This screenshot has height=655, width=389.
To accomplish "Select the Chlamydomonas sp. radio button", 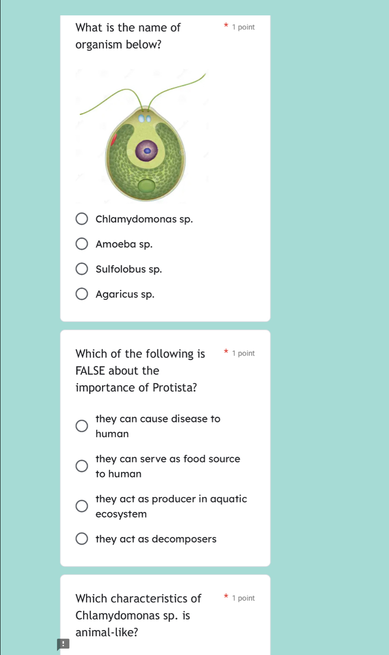I will pyautogui.click(x=82, y=219).
